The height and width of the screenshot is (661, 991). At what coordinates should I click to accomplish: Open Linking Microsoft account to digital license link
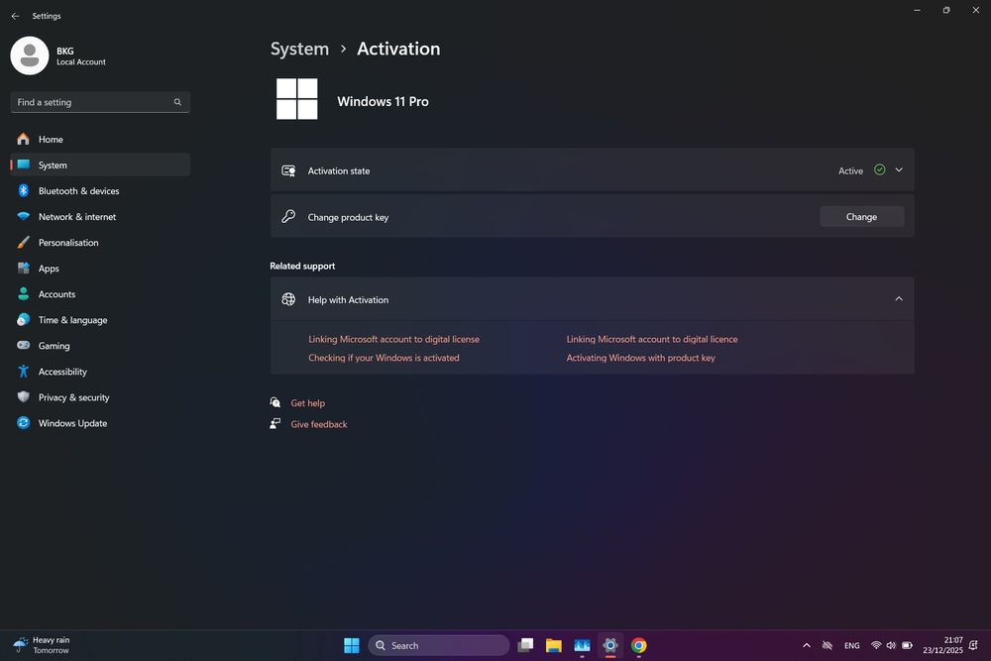[x=393, y=339]
